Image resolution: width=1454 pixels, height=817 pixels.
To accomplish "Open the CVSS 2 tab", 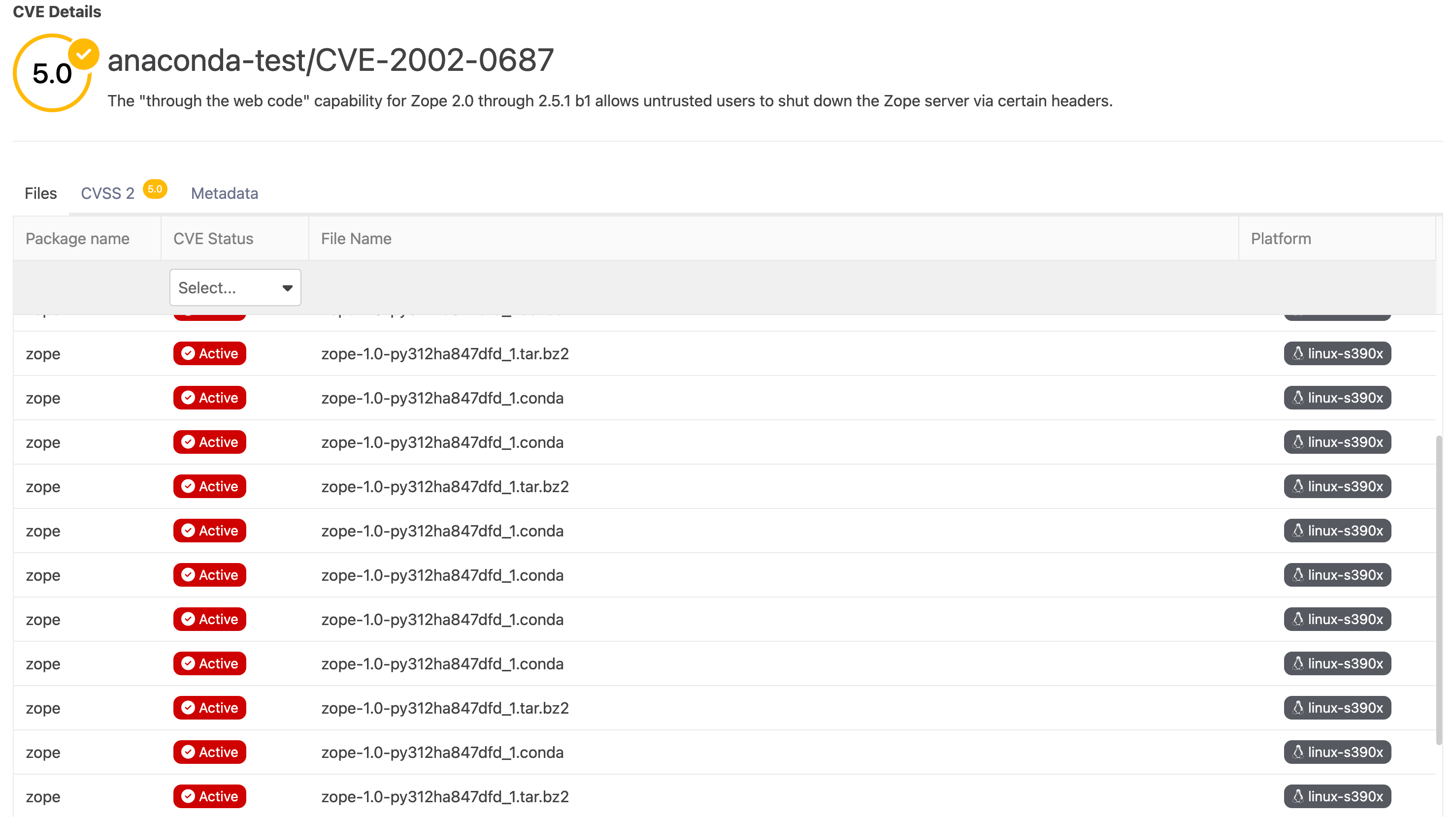I will (107, 193).
